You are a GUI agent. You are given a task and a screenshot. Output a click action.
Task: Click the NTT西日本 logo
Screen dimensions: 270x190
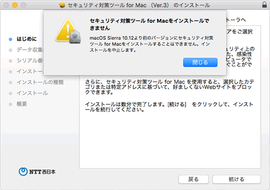pyautogui.click(x=37, y=171)
